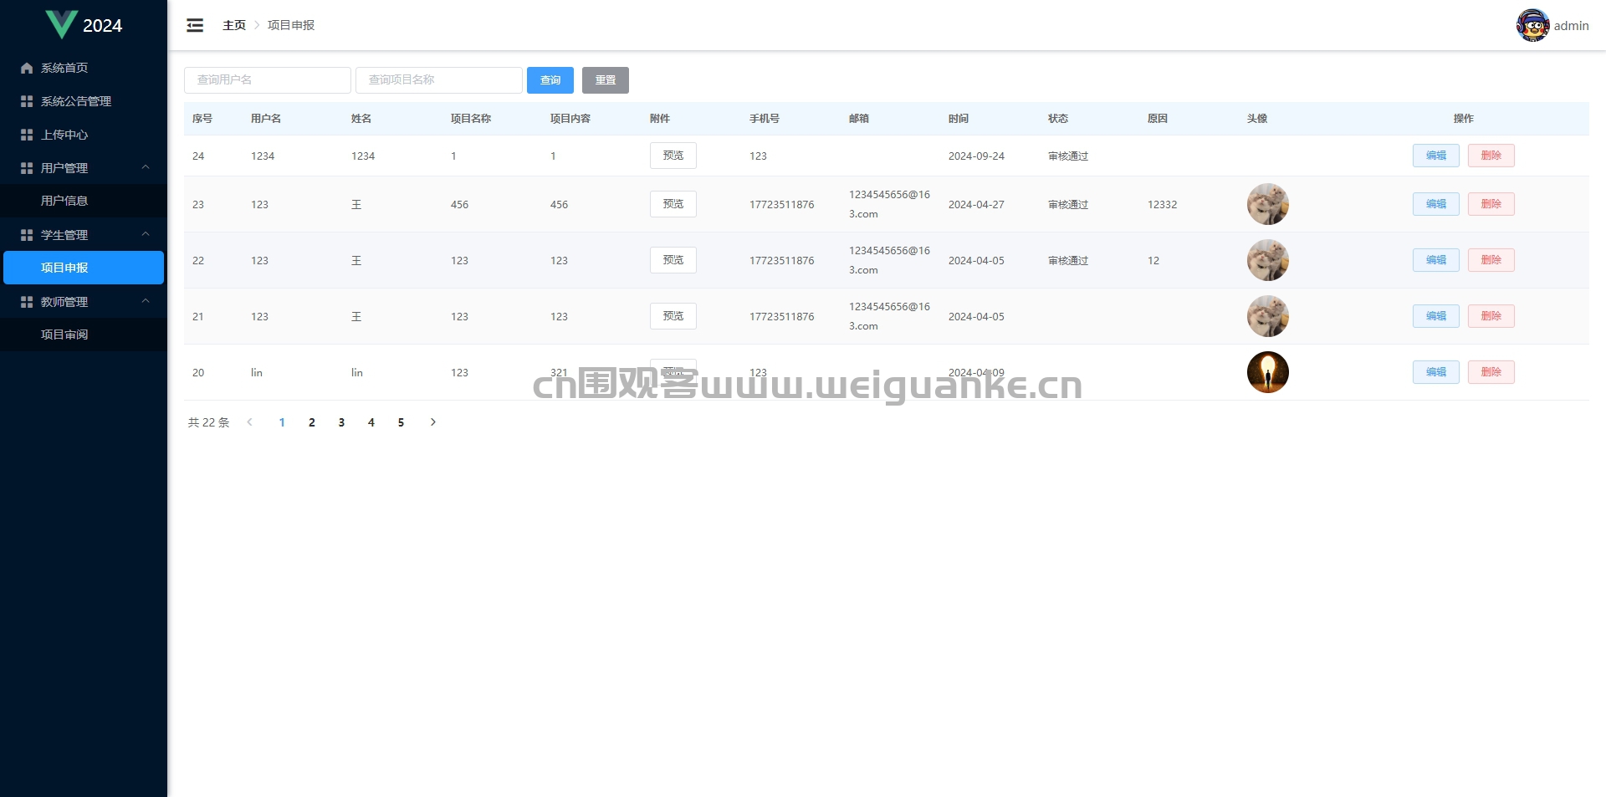Screen dimensions: 1606x797
Task: Delete record number 21
Action: 1491,316
